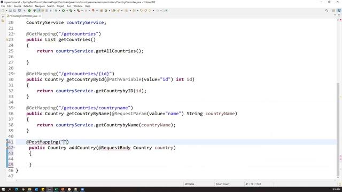Open the Project menu
Viewport: 342px width, 192px height.
click(x=60, y=6)
